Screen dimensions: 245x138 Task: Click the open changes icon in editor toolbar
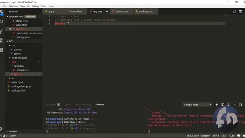click(235, 11)
